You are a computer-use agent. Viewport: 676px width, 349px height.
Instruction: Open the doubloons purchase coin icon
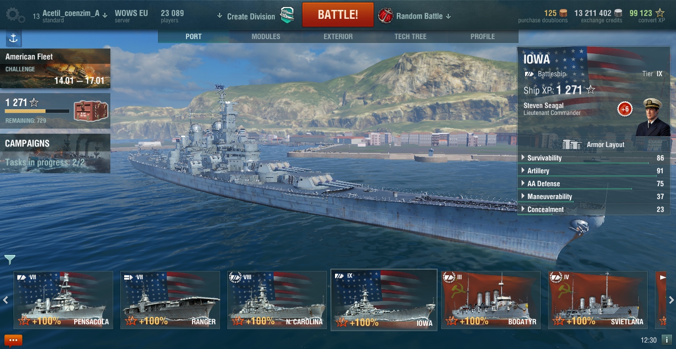564,13
